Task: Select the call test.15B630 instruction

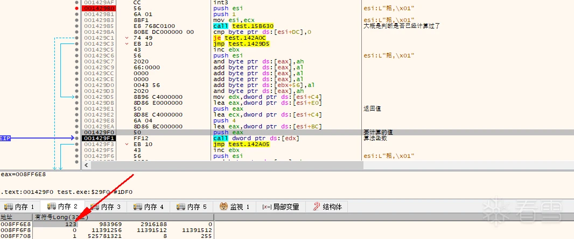Action: pyautogui.click(x=243, y=26)
